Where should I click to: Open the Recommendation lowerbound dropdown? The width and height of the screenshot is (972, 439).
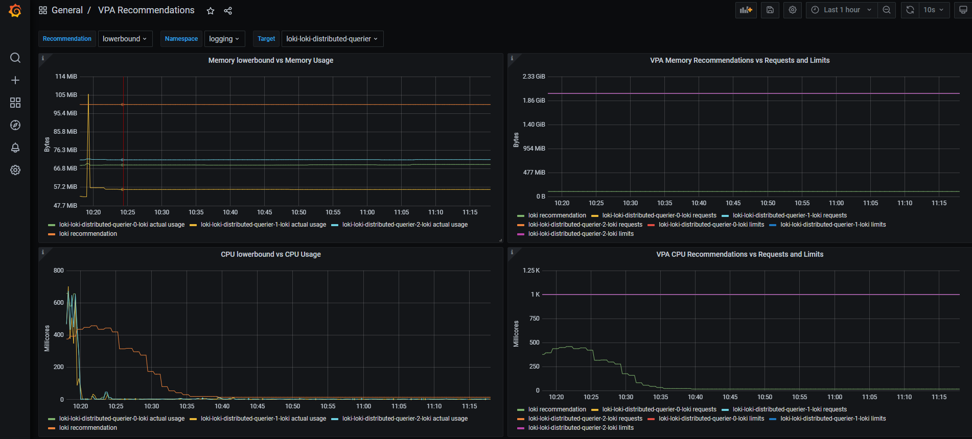[125, 39]
